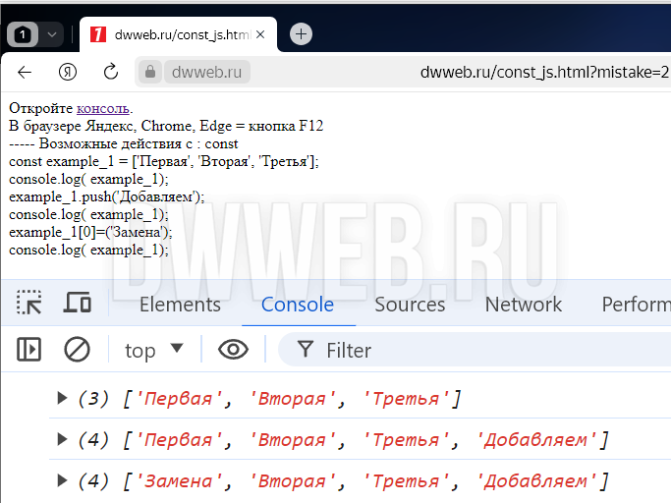Viewport: 671px width, 503px height.
Task: Open the tab counter button
Action: coord(23,34)
